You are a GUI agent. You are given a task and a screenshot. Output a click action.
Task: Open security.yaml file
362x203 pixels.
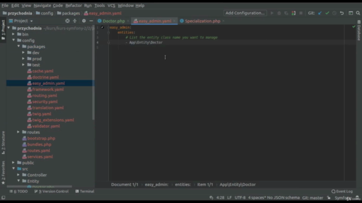pos(45,101)
